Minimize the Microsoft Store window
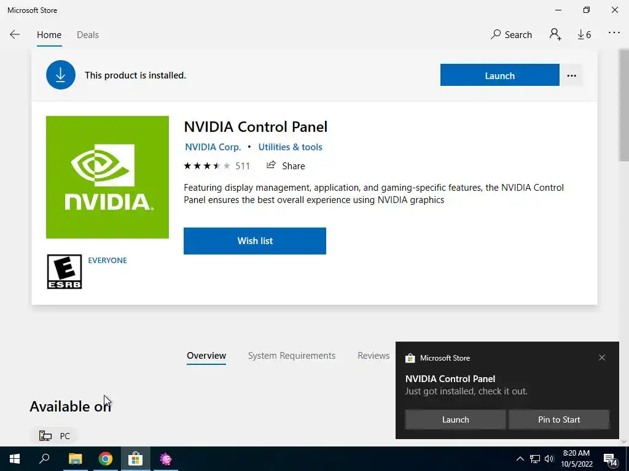629x471 pixels. pos(558,10)
